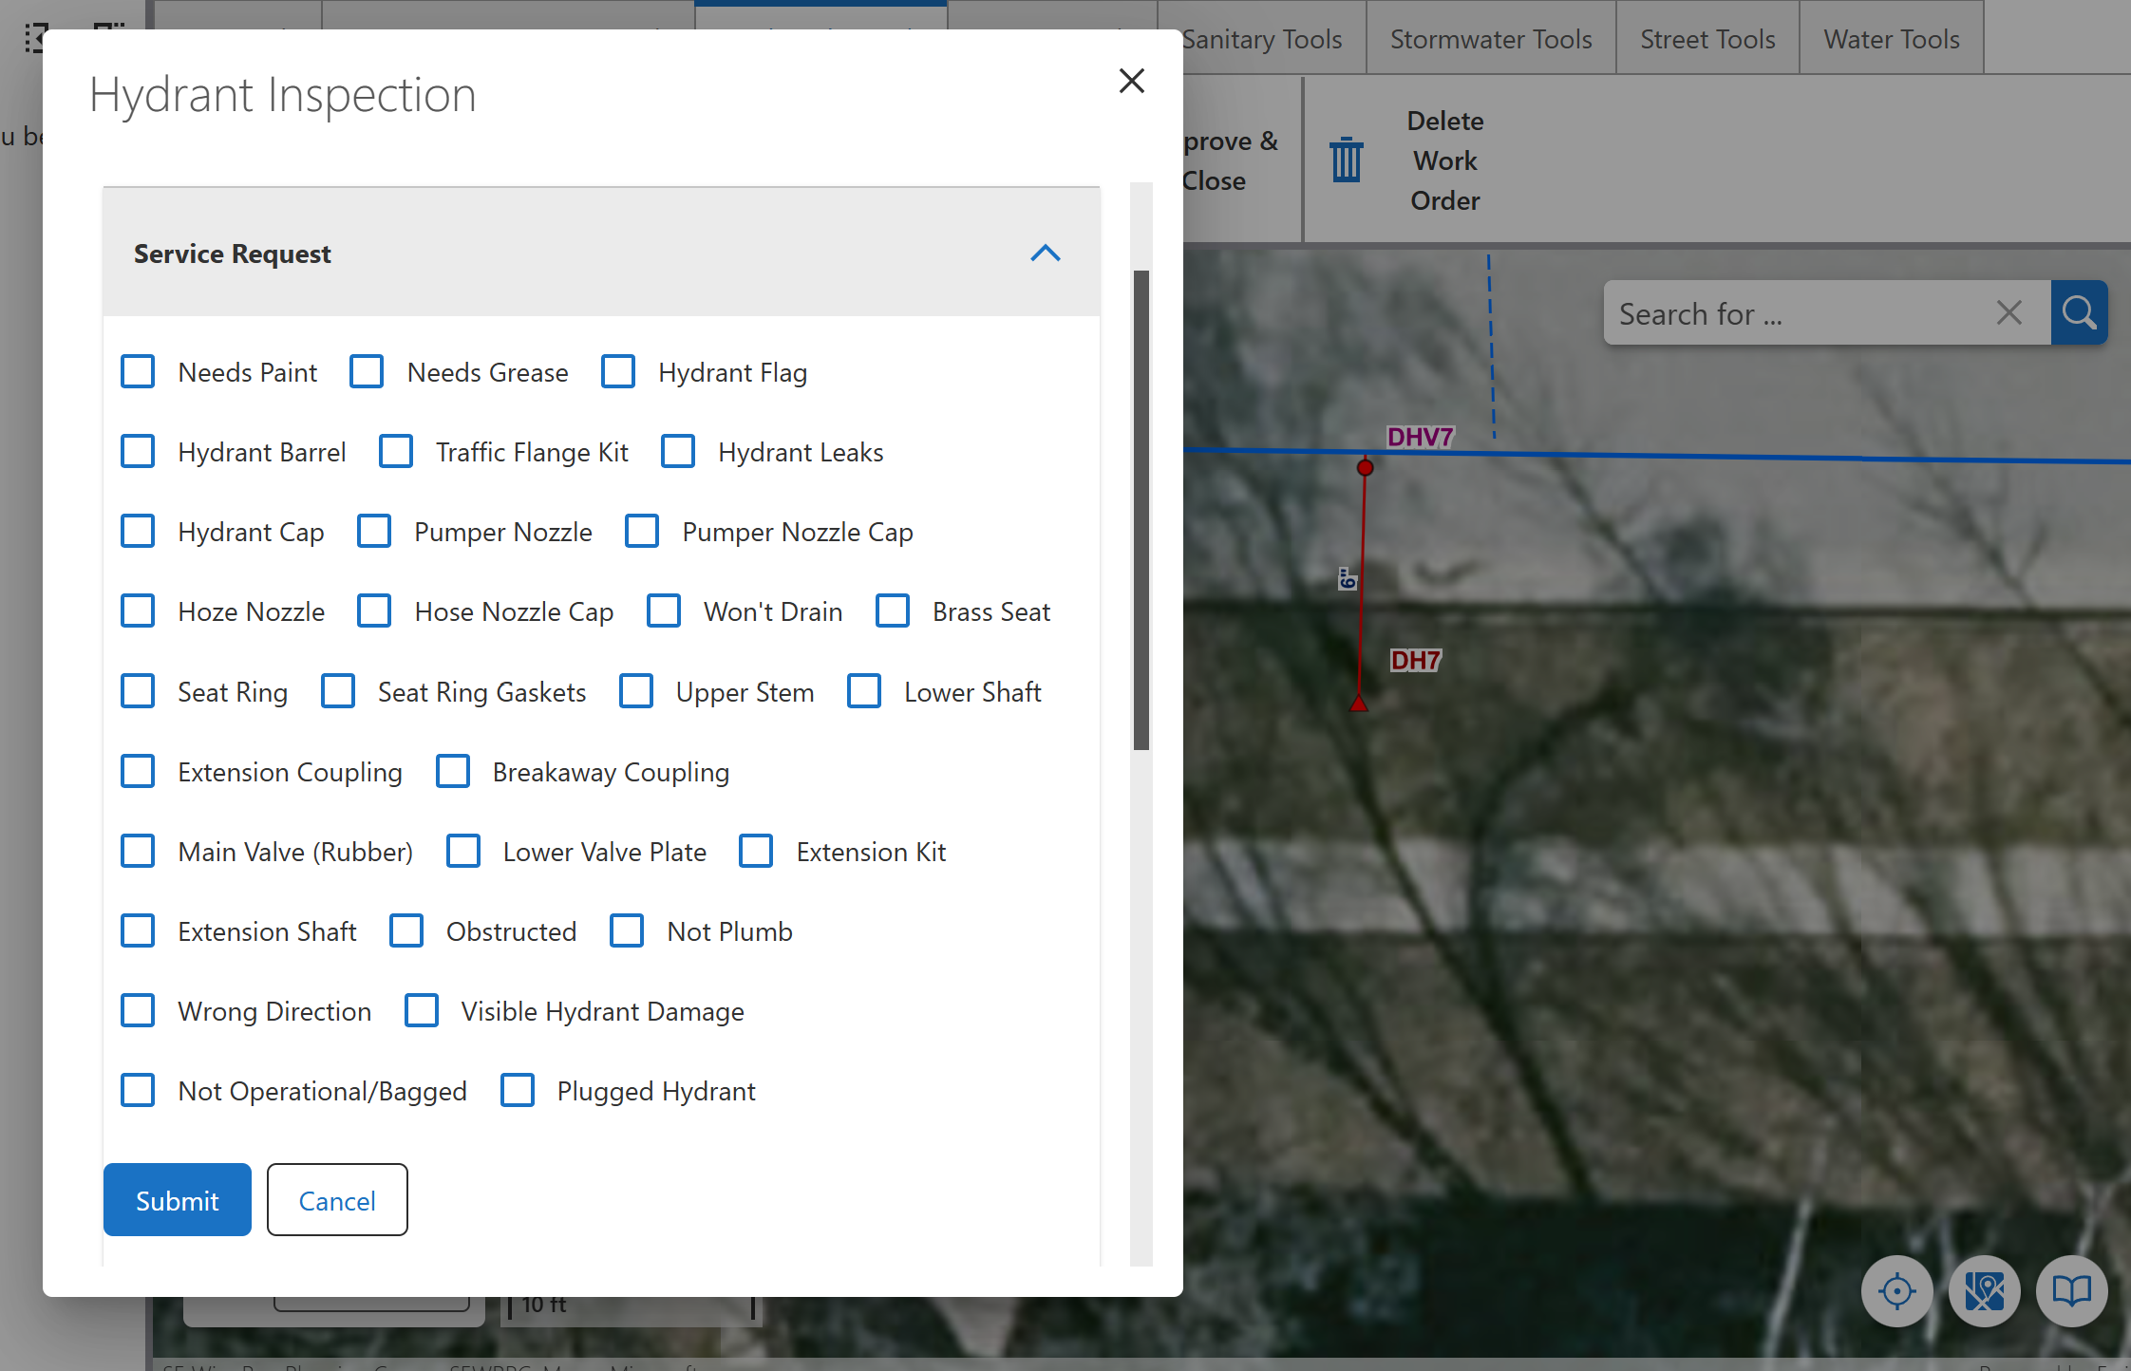Check the Lower Valve Plate checkbox

point(463,851)
